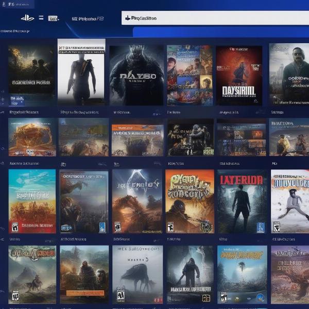
Task: Click the blue tag on the golden tree cover
Action: coord(17,100)
